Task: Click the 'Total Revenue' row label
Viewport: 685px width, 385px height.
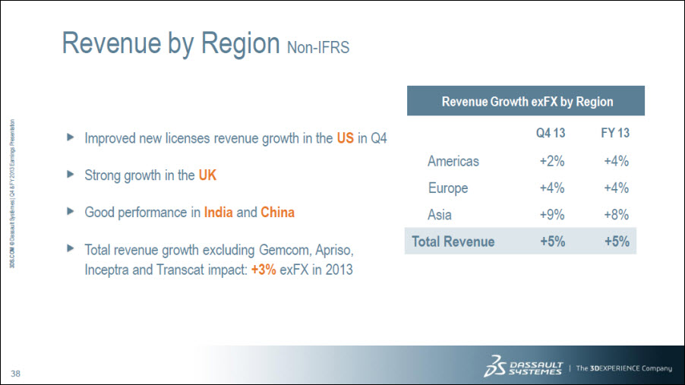Action: pos(453,241)
